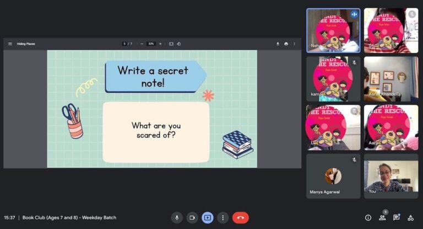Select Neha's video tile
This screenshot has width=423, height=229.
[x=333, y=30]
